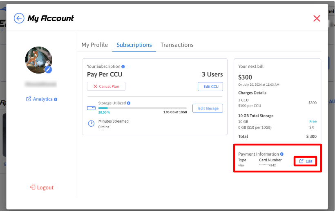Open the Transactions tab
Screen dimensions: 335x212
click(177, 45)
